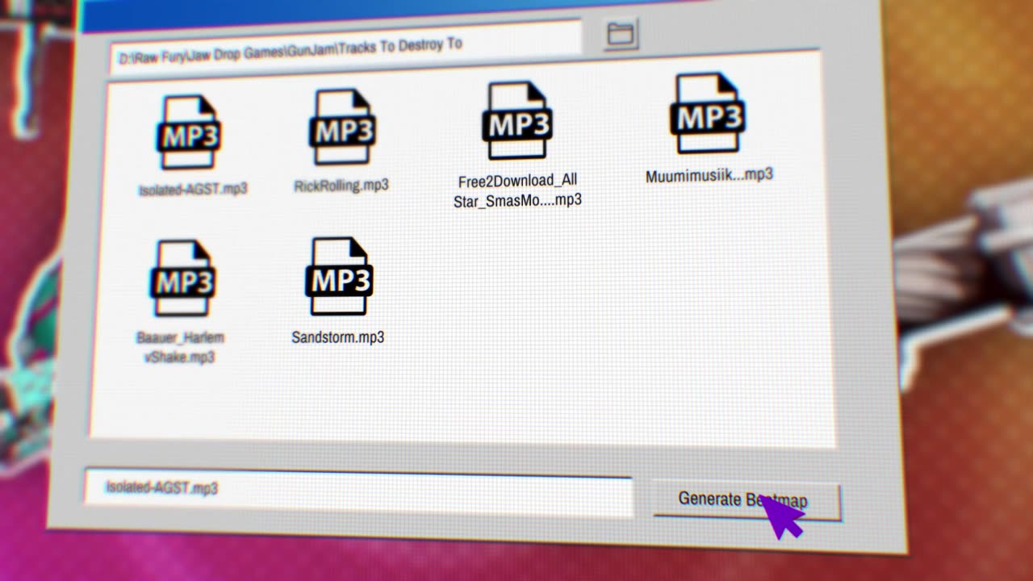
Task: Pick the Free2Download_AllStar MP3 file icon
Action: click(517, 121)
